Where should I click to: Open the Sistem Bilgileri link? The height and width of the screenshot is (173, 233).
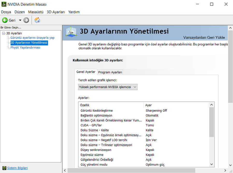click(17, 168)
